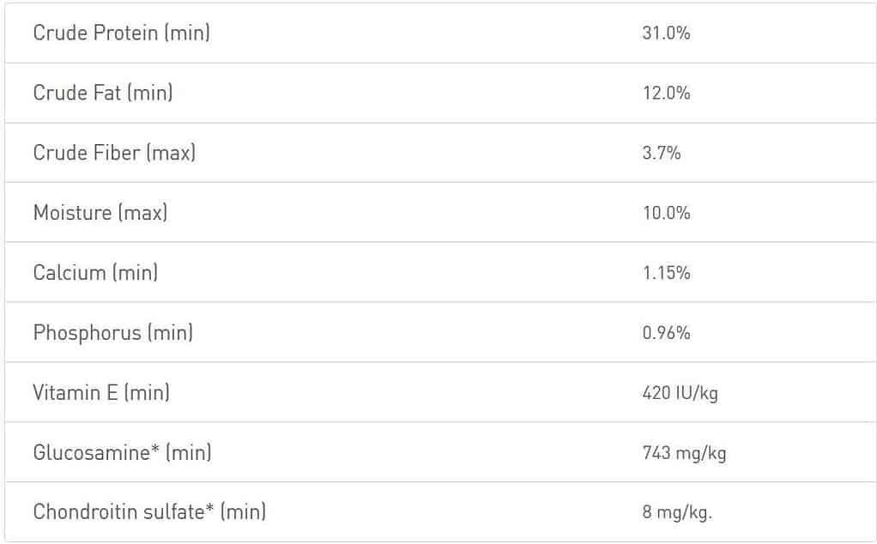Click the 12.0% fat value

click(666, 93)
